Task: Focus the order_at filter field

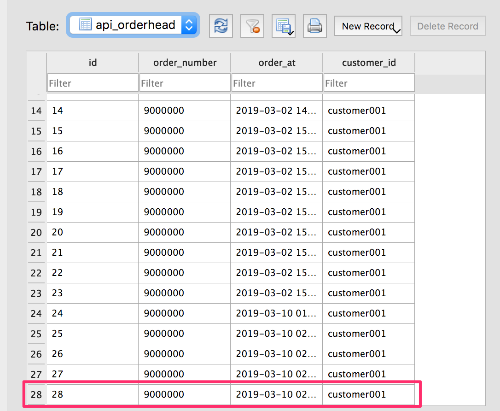Action: pyautogui.click(x=277, y=83)
